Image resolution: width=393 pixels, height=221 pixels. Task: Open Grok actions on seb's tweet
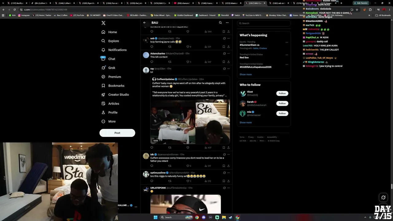[224, 38]
